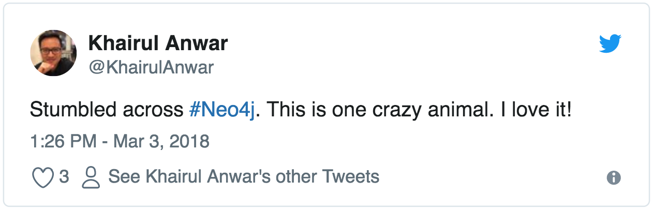Open Khairul Anwar's profile picture

pos(53,53)
